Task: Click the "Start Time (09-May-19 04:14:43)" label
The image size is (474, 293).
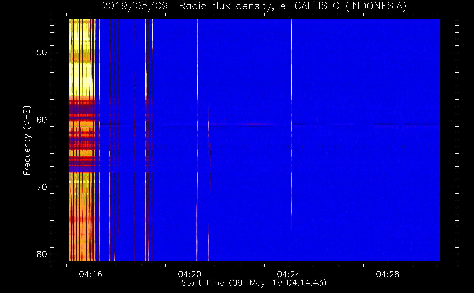Action: tap(254, 283)
